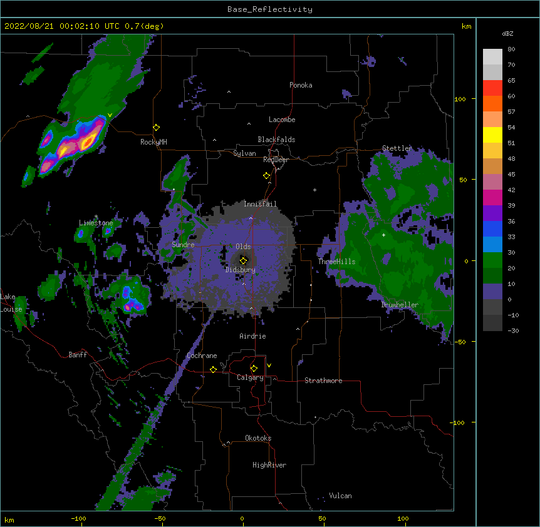The image size is (540, 527).
Task: Pick the white 70-80 dBZ legend swatch
Action: click(492, 57)
